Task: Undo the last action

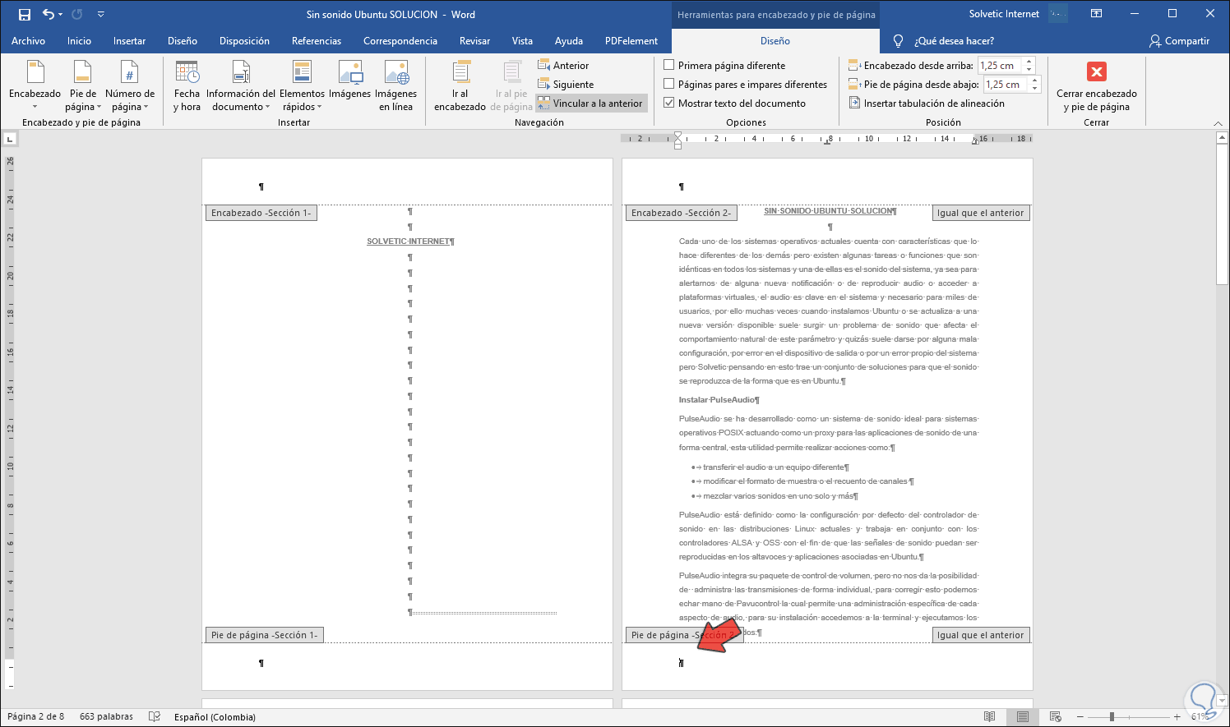Action: (x=48, y=14)
